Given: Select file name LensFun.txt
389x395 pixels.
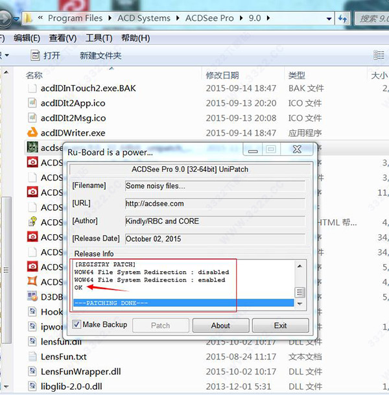Looking at the screenshot, I should coord(64,357).
